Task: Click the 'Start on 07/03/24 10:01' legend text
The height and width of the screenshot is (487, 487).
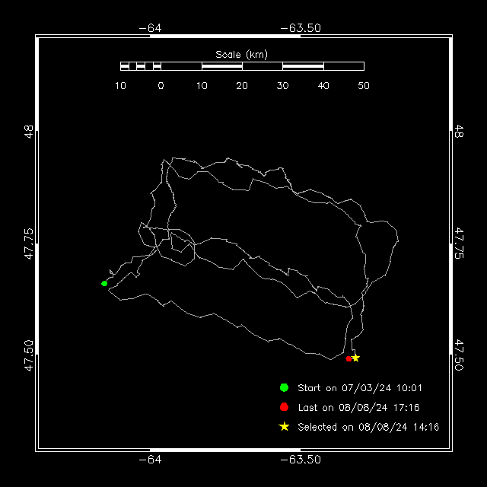Action: 360,388
